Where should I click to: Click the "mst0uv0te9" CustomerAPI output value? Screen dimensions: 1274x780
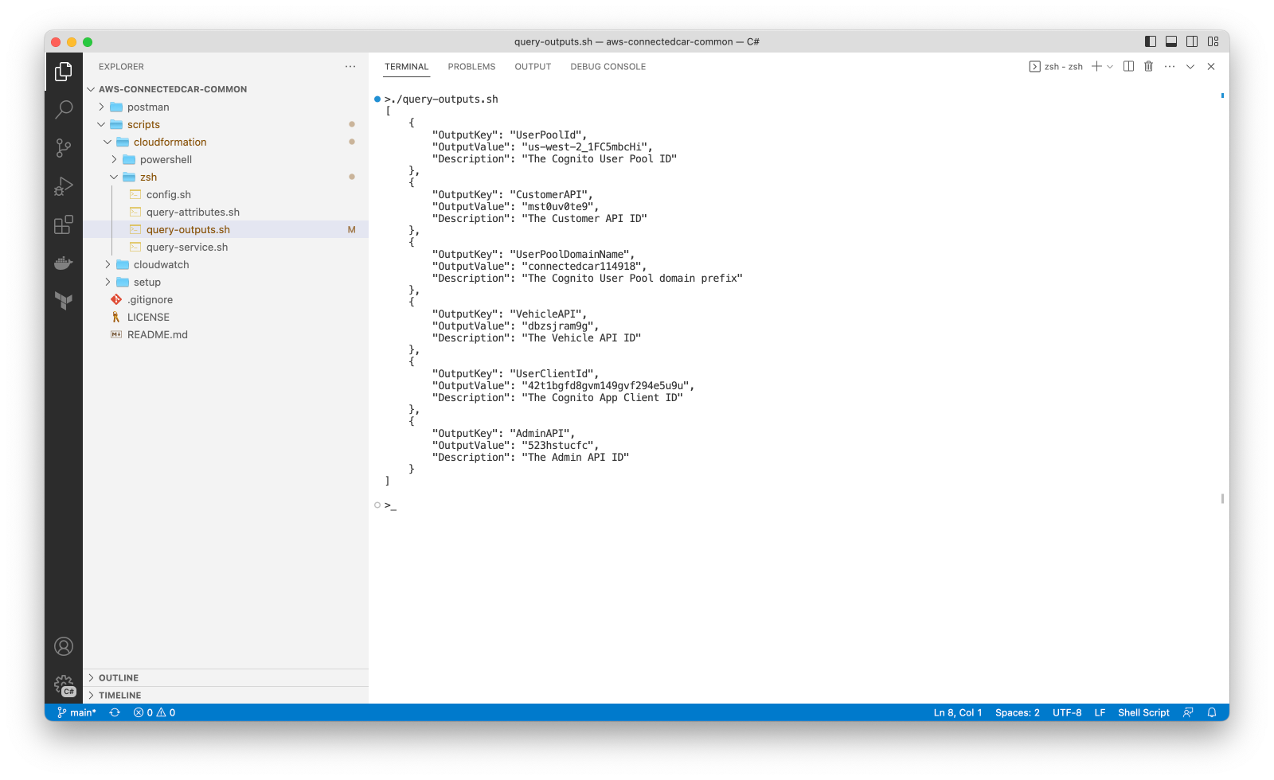point(560,207)
